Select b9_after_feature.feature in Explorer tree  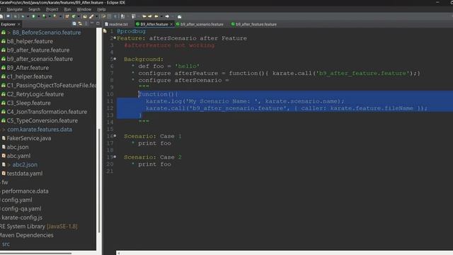click(38, 50)
